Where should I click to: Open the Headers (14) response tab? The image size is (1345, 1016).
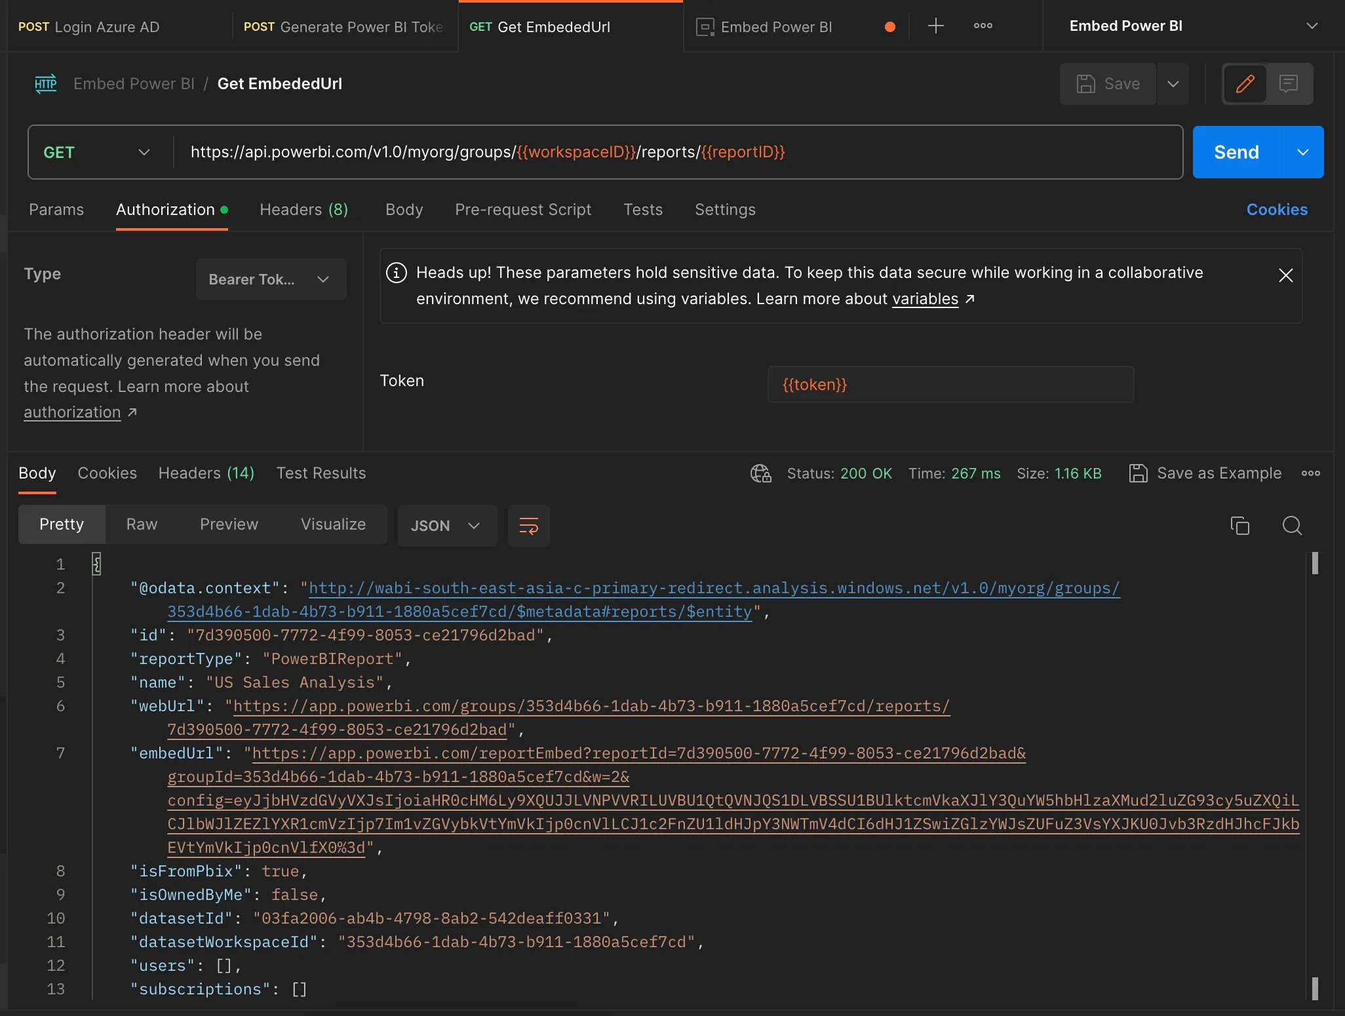point(205,473)
